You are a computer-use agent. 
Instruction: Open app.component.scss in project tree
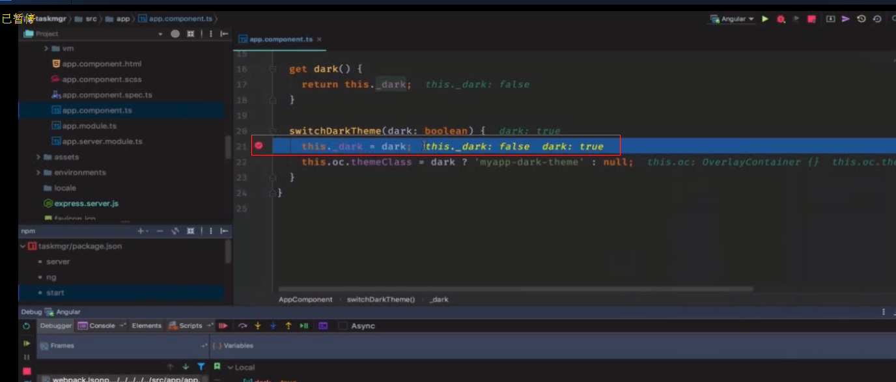coord(96,79)
